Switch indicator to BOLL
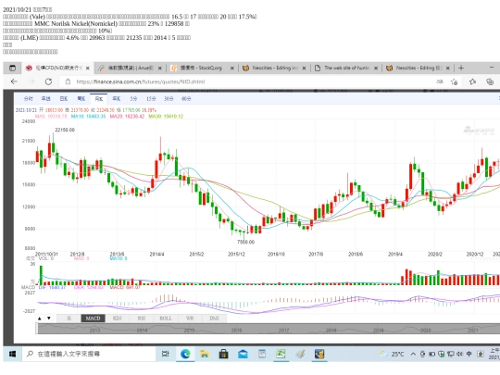This screenshot has height=375, width=500. click(x=166, y=319)
